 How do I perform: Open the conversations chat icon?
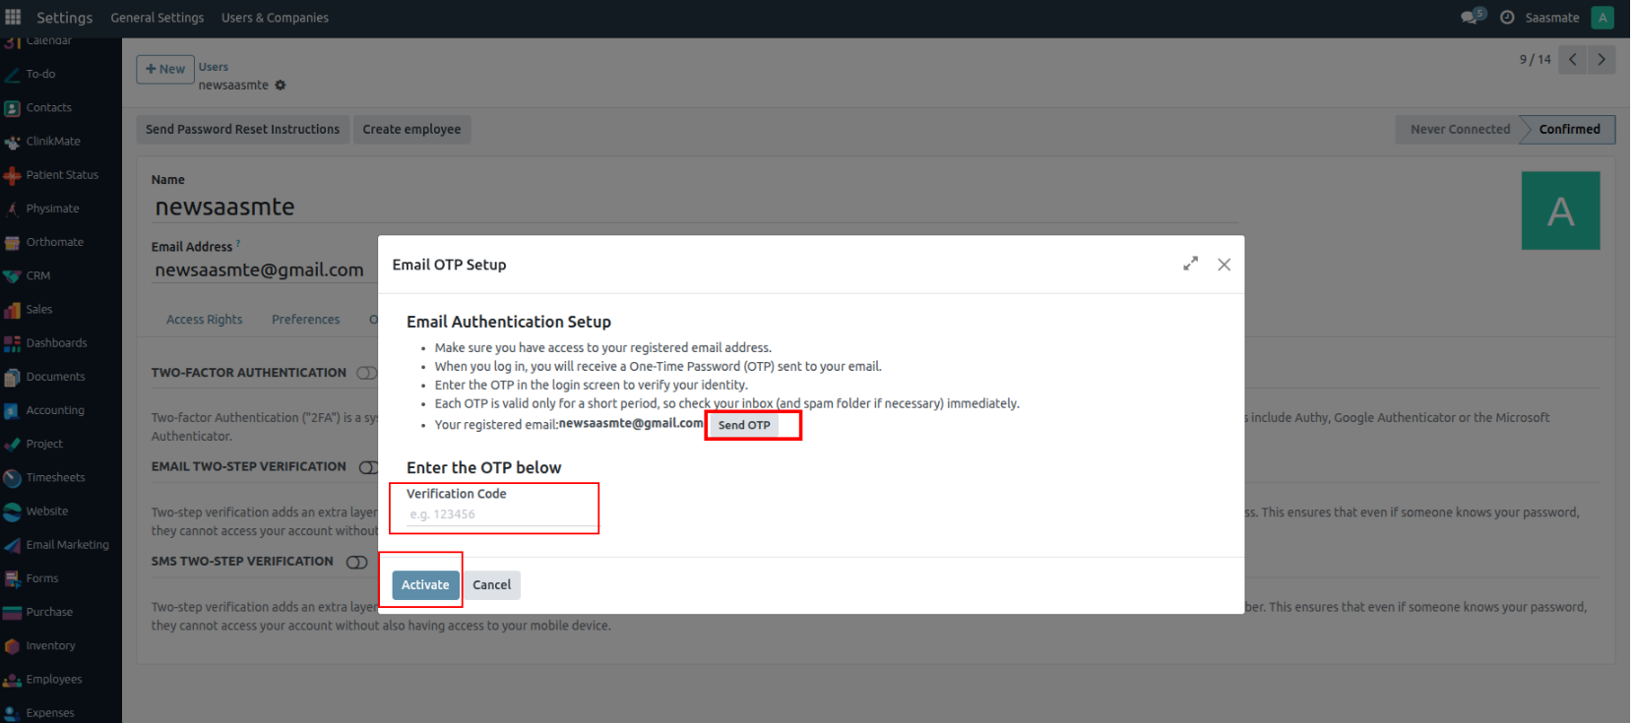coord(1471,17)
